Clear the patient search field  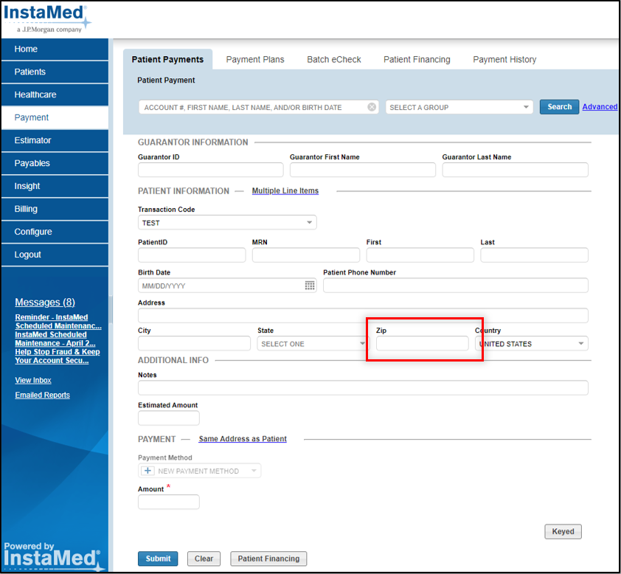pyautogui.click(x=371, y=106)
